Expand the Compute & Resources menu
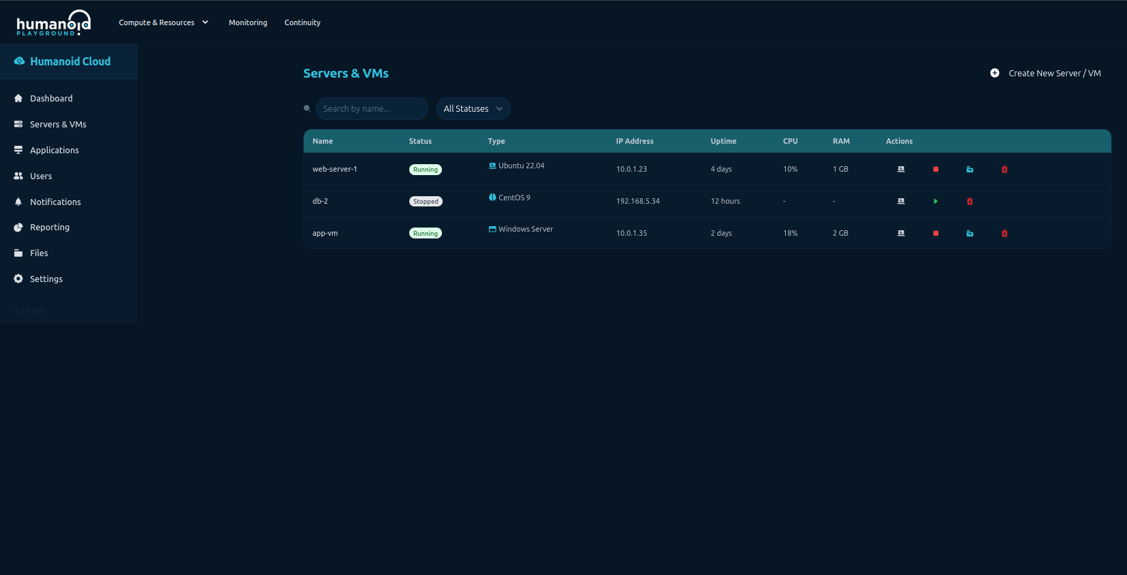The width and height of the screenshot is (1127, 575). click(163, 22)
